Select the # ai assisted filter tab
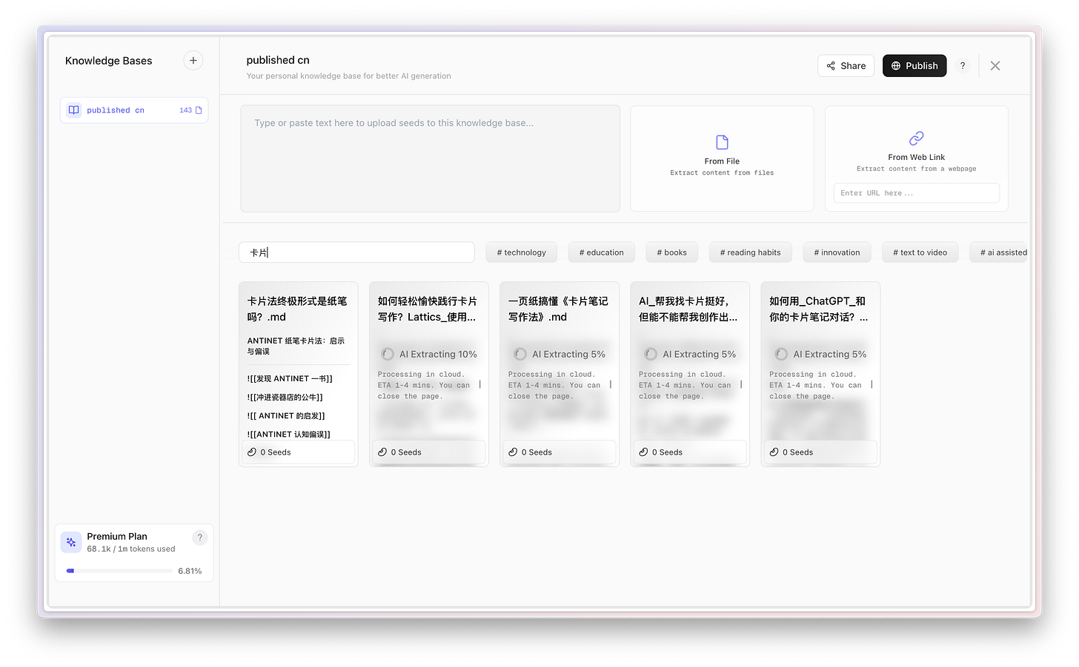Viewport: 1079px width, 667px height. [x=1000, y=252]
